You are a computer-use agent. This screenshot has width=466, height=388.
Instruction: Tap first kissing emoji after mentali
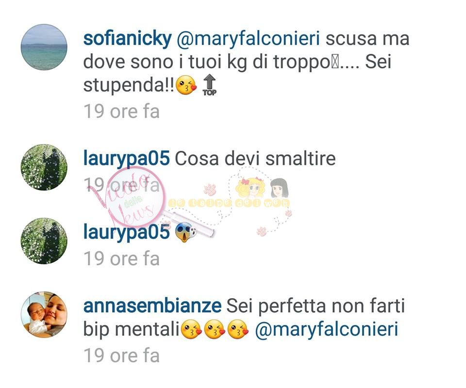191,329
